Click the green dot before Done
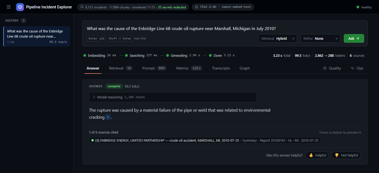The height and width of the screenshot is (173, 379). coord(211,55)
